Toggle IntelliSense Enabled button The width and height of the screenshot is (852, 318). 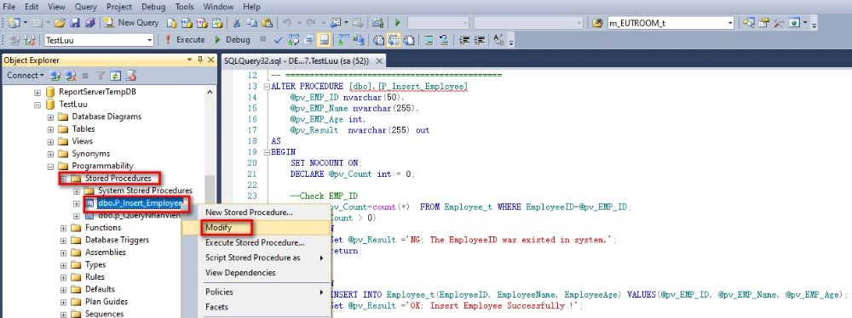tap(325, 40)
